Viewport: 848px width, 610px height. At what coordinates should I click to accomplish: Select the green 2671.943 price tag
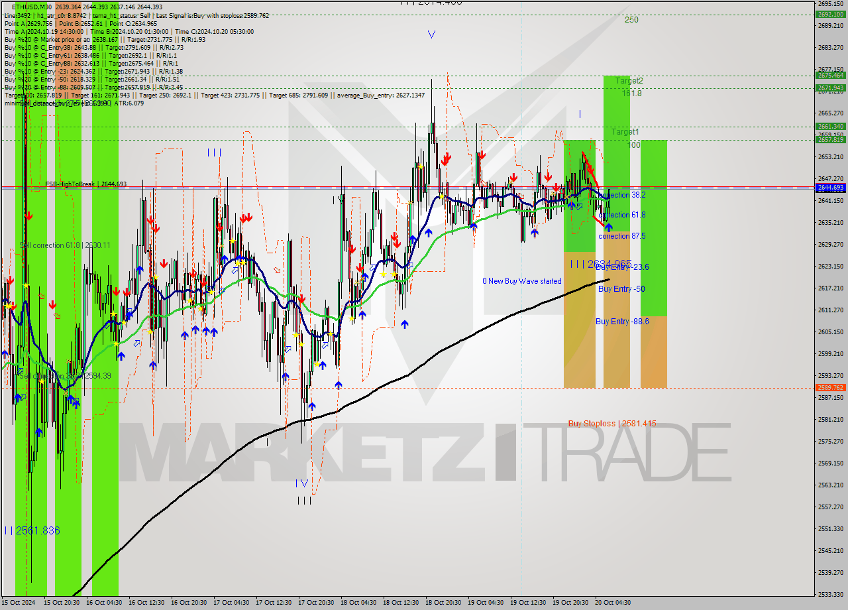click(x=830, y=88)
